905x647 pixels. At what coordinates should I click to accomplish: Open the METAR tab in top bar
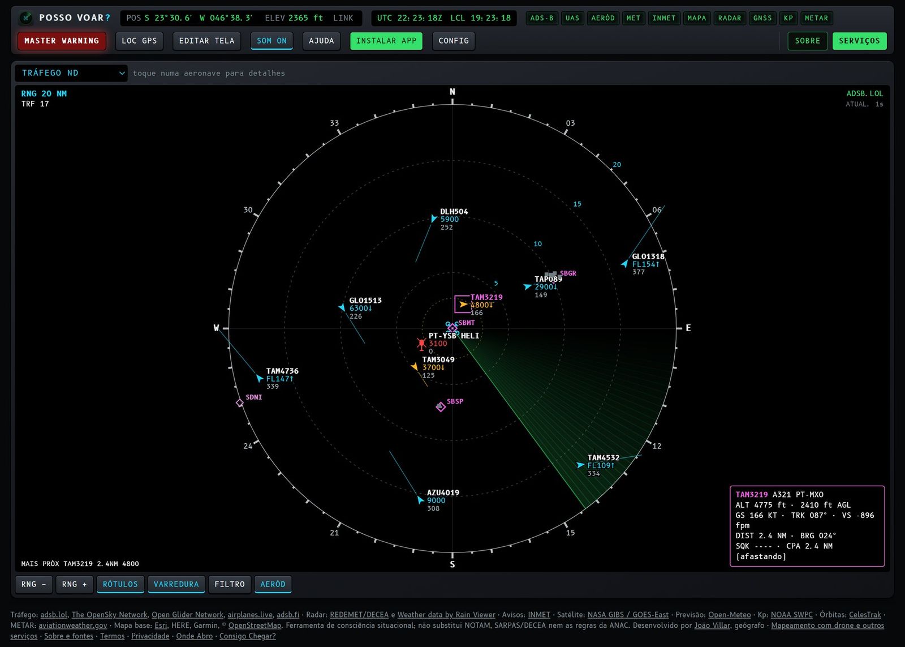816,18
